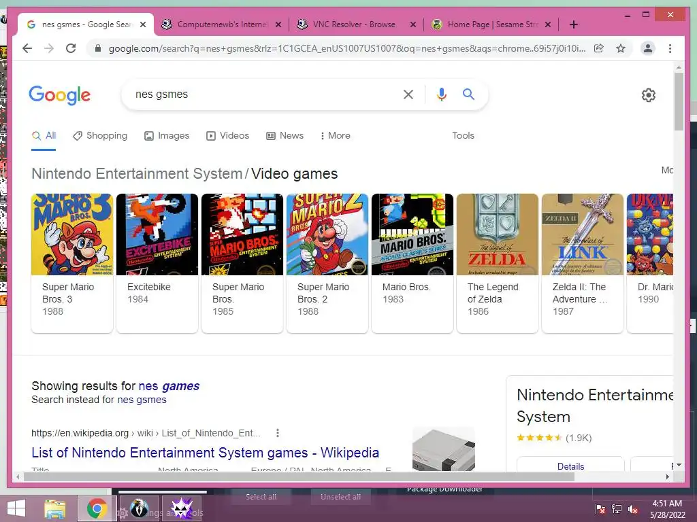697x522 pixels.
Task: Click the Nintendo Entertainment System heading link
Action: point(137,173)
